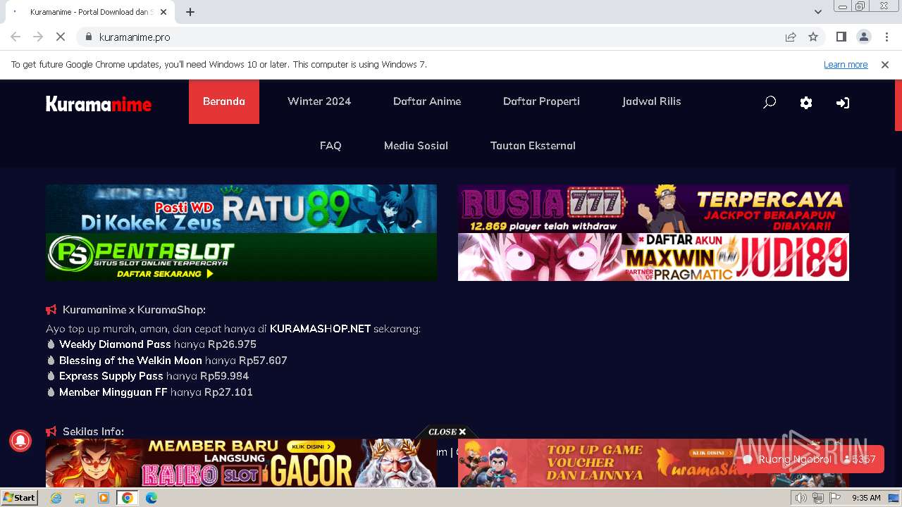Open the Daftar Properti menu
This screenshot has height=507, width=902.
(541, 101)
